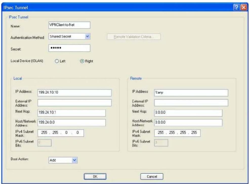The height and width of the screenshot is (184, 249).
Task: Click the "Local Device (IOLAN)" label
Action: (27, 61)
